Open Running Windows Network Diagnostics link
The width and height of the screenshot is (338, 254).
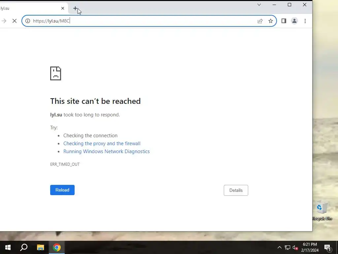pyautogui.click(x=107, y=151)
